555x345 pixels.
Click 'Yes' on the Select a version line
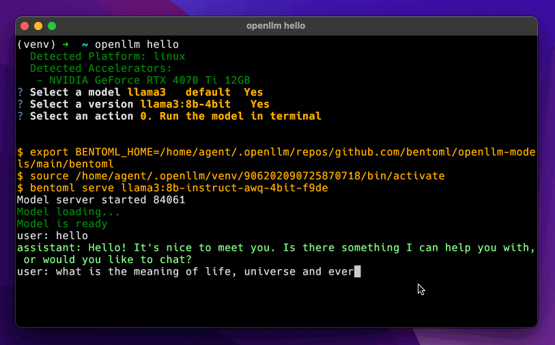coord(260,104)
